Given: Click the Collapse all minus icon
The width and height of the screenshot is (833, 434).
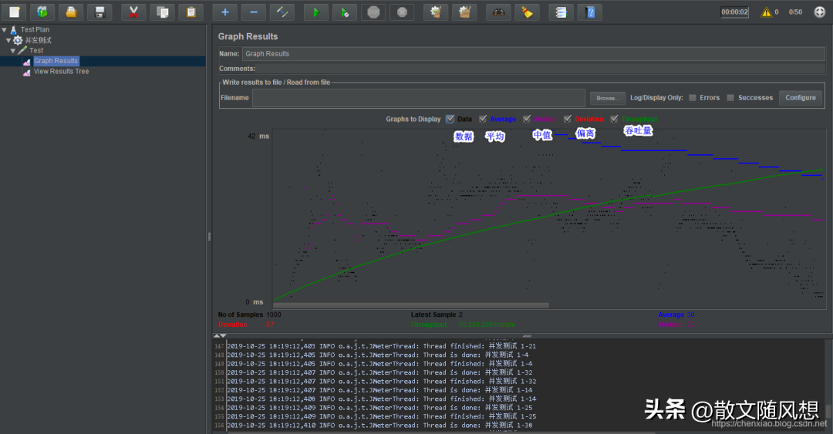Looking at the screenshot, I should (x=254, y=12).
